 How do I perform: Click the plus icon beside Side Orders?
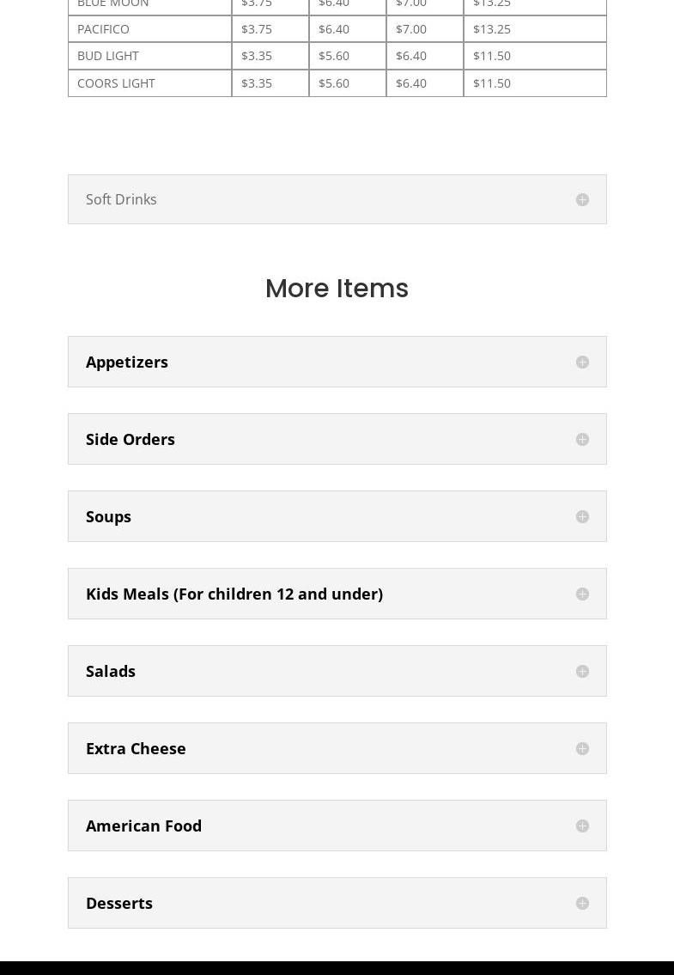tap(582, 440)
